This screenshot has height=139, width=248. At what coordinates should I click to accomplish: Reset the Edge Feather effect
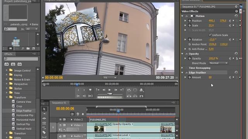236,72
